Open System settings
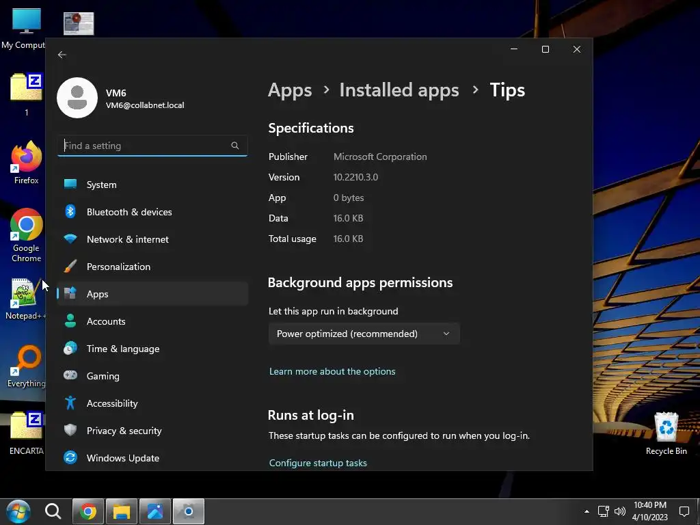 [152, 185]
